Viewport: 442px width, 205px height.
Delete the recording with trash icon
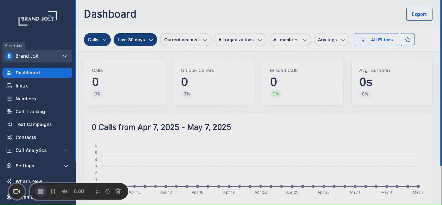pos(118,191)
